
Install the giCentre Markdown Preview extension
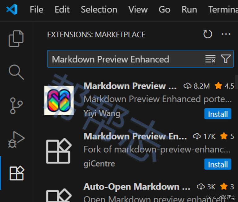(218, 164)
